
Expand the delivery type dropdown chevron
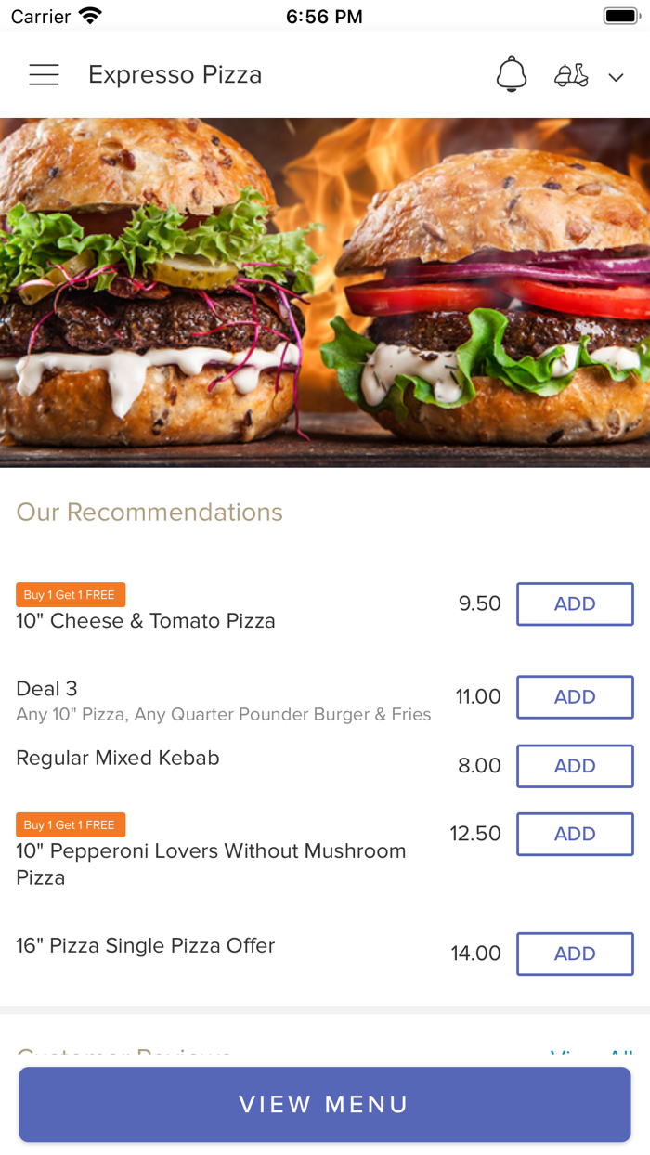(616, 77)
